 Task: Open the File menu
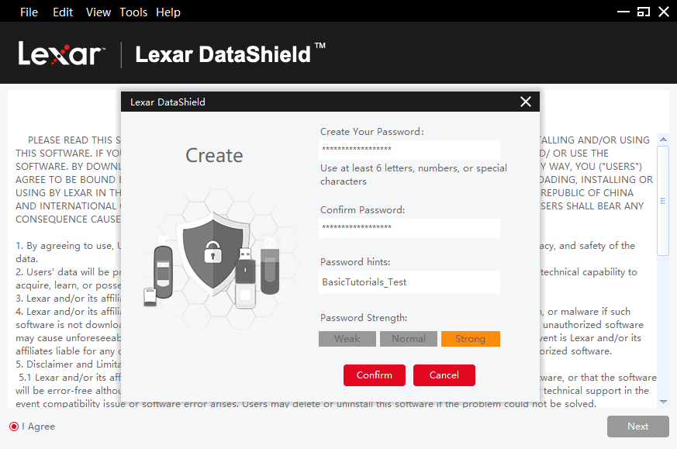point(29,12)
